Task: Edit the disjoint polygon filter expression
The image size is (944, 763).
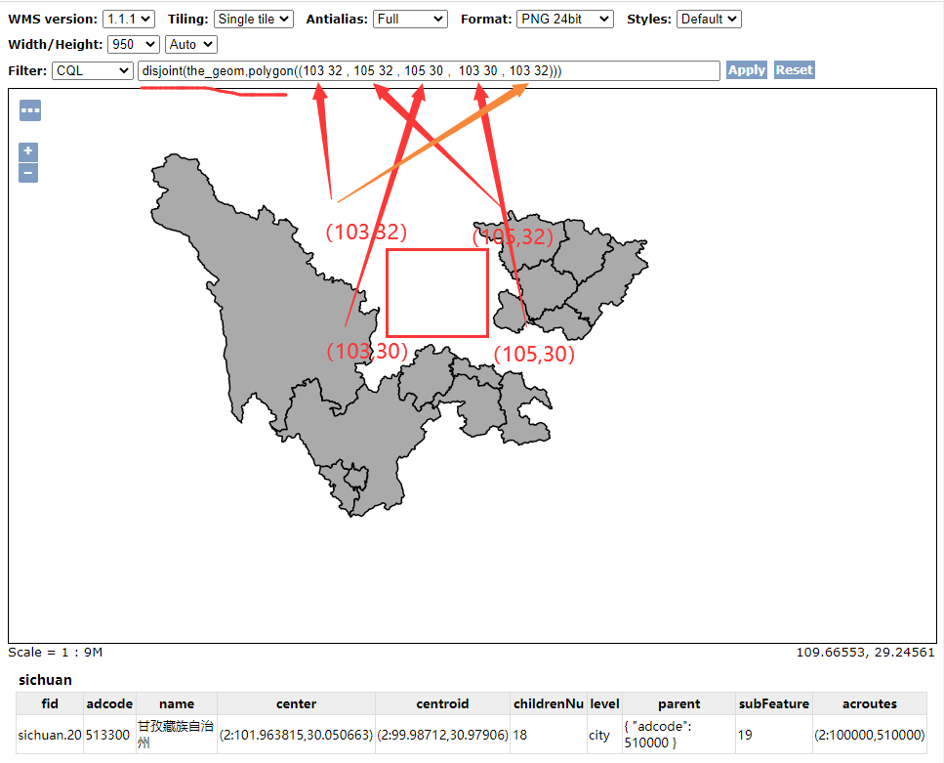Action: coord(430,69)
